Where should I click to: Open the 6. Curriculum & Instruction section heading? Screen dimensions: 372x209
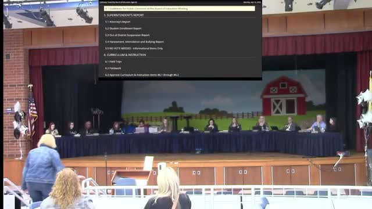coord(125,55)
